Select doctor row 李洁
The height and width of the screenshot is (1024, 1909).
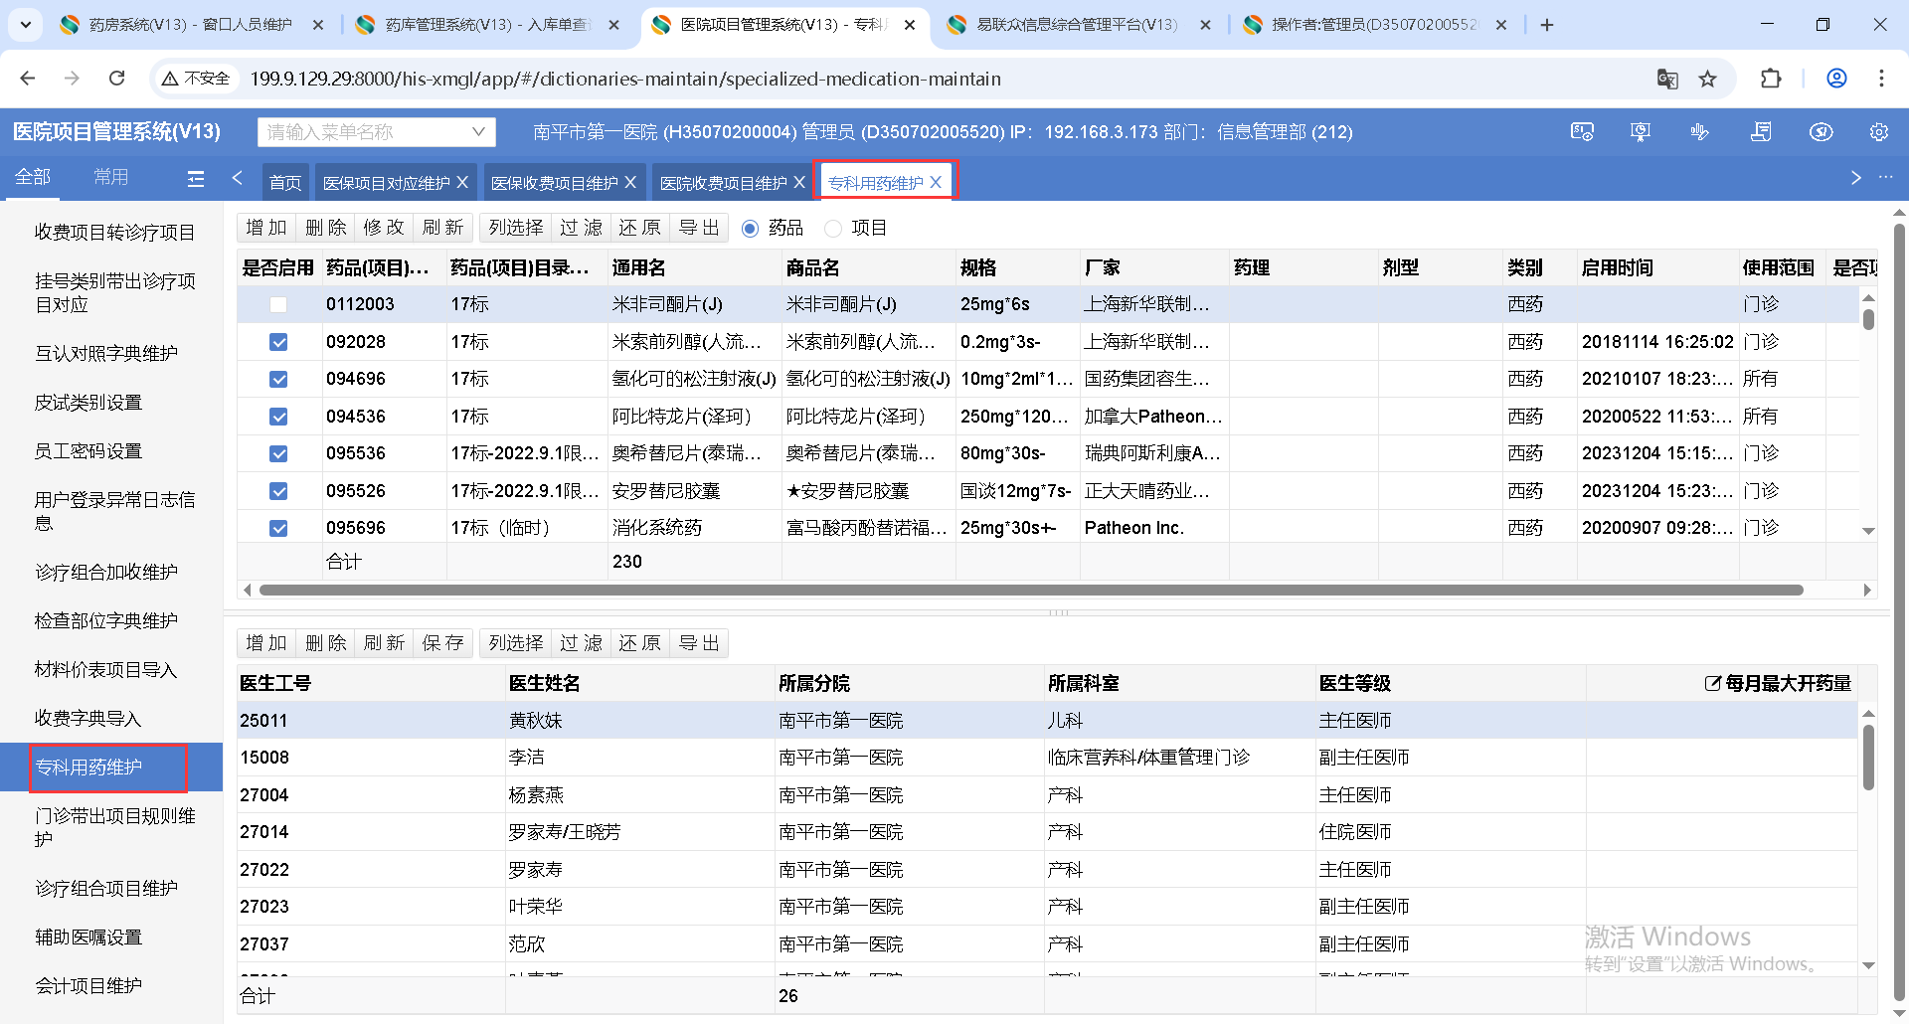1047,758
